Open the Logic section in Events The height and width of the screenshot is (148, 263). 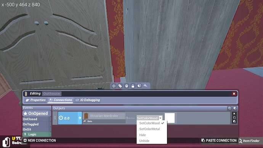(x=37, y=134)
